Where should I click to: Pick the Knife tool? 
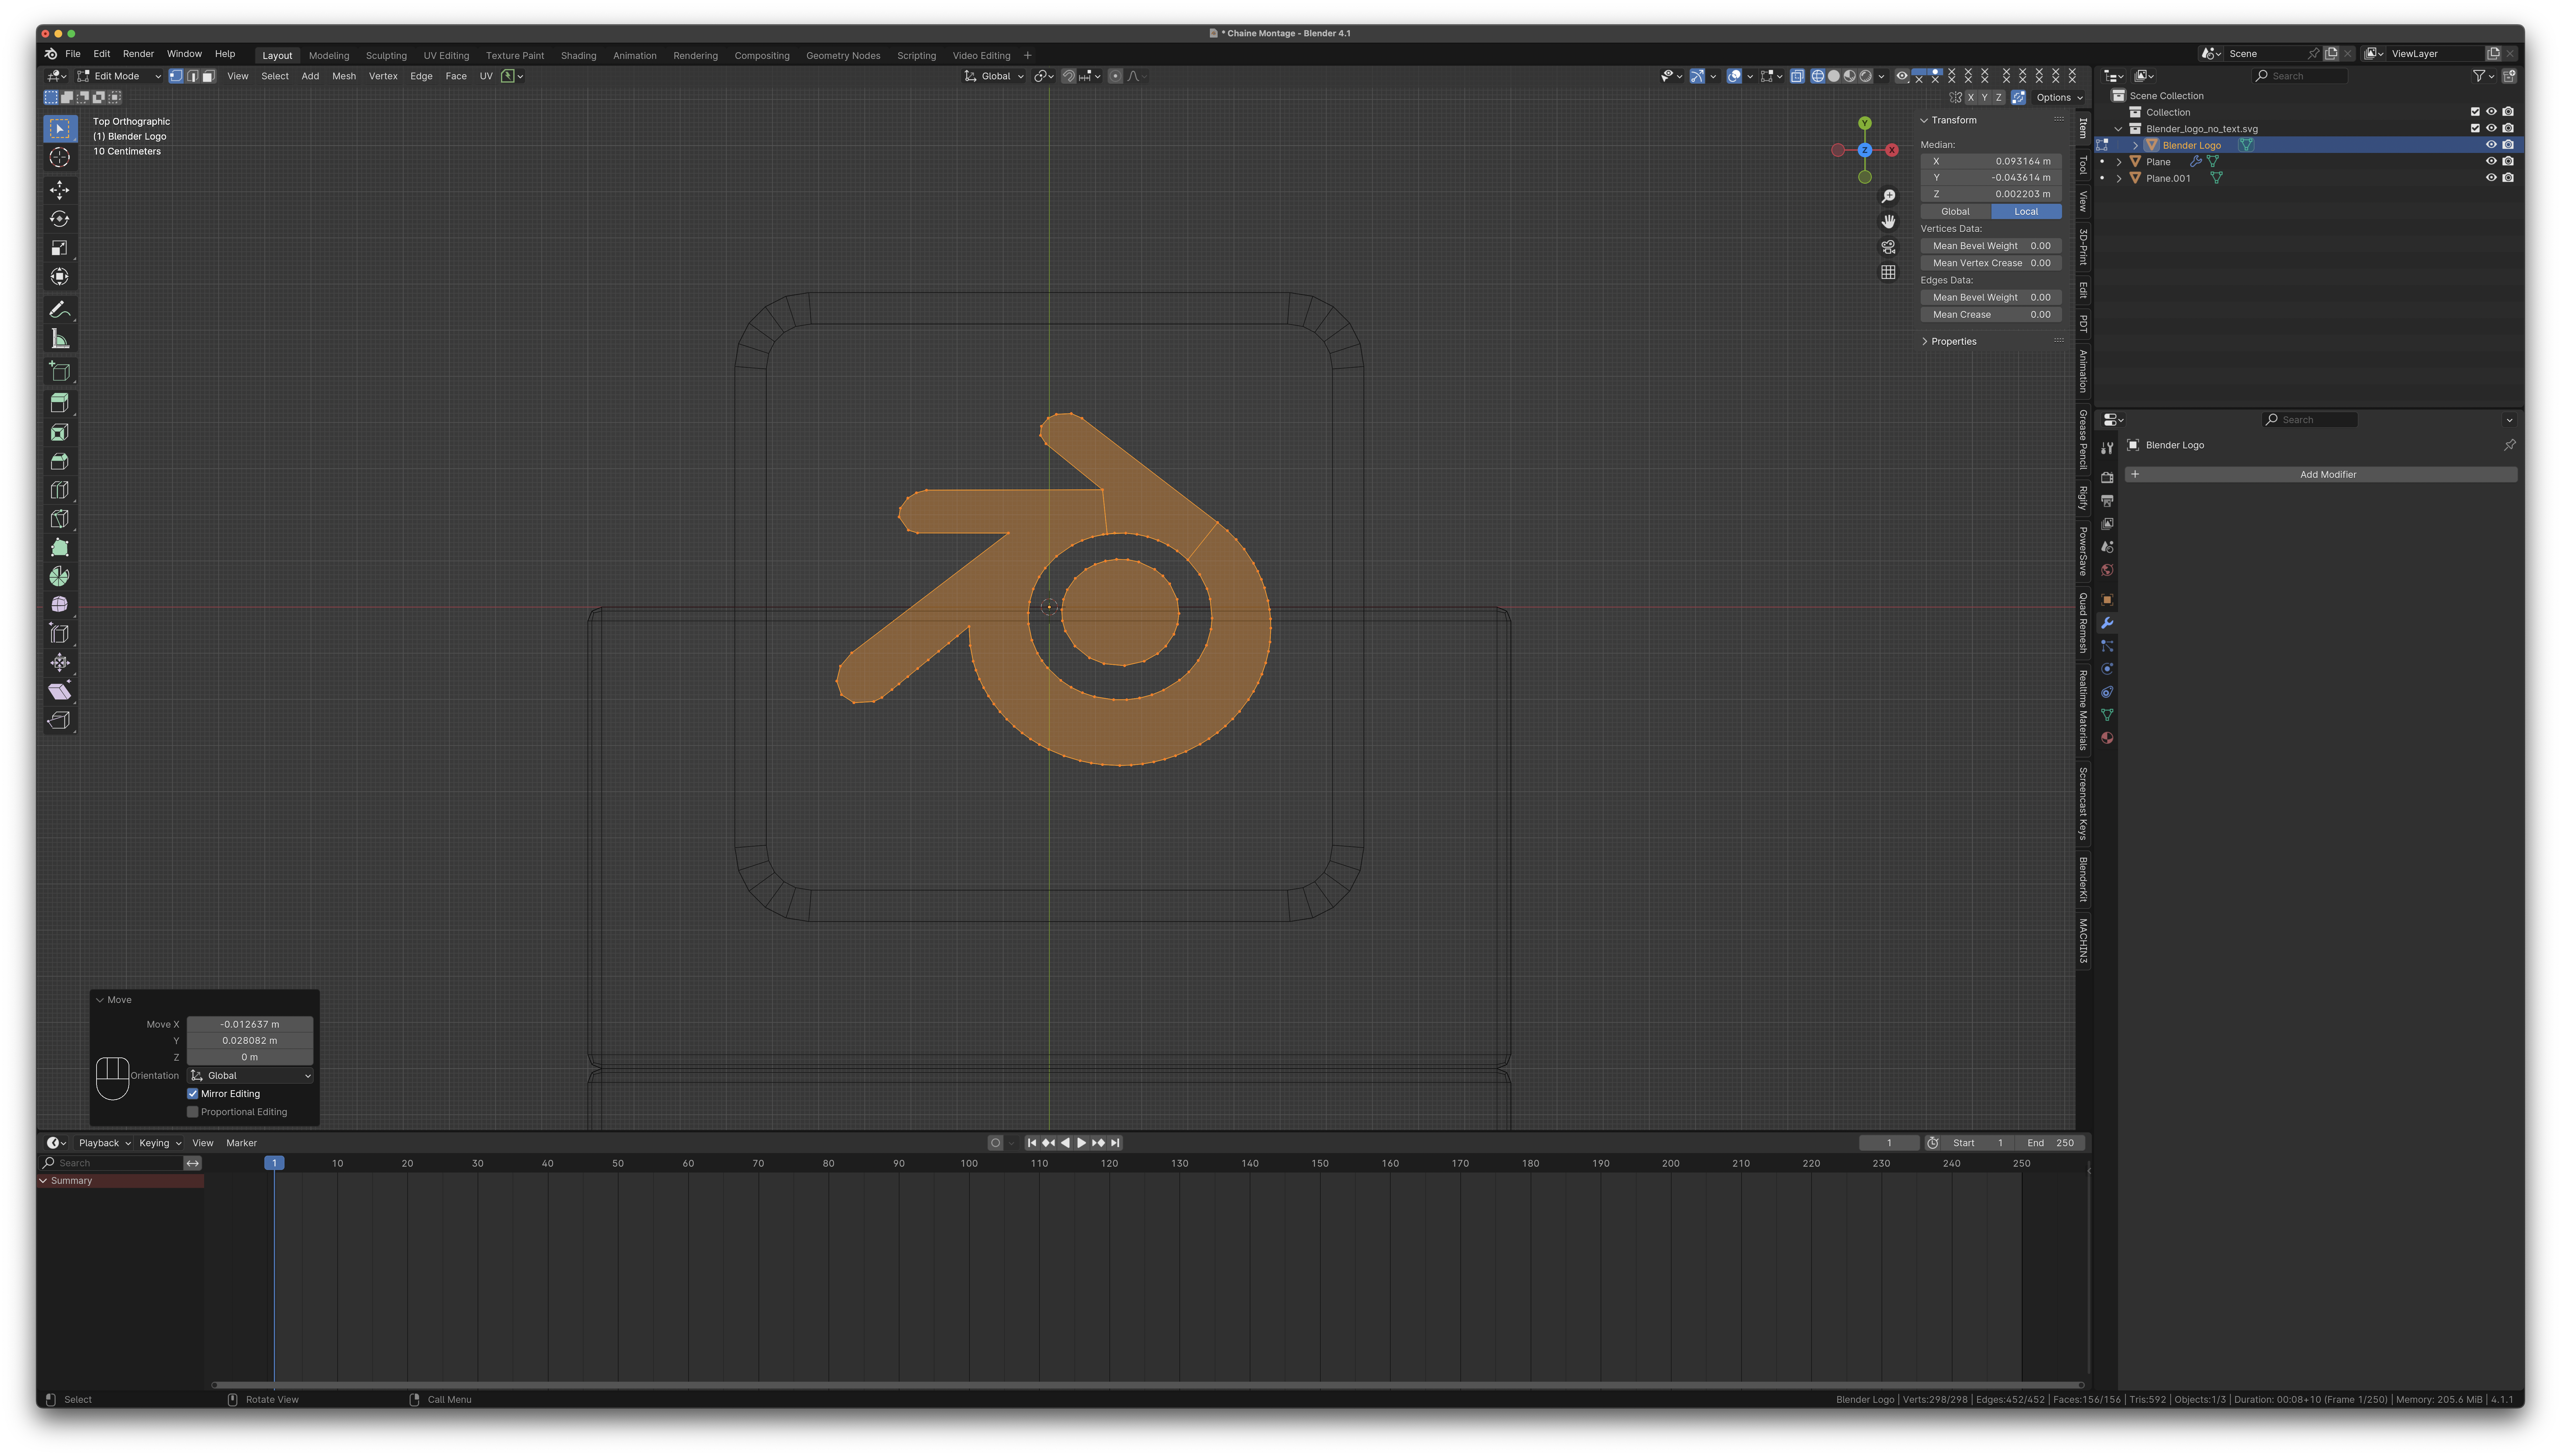(60, 519)
